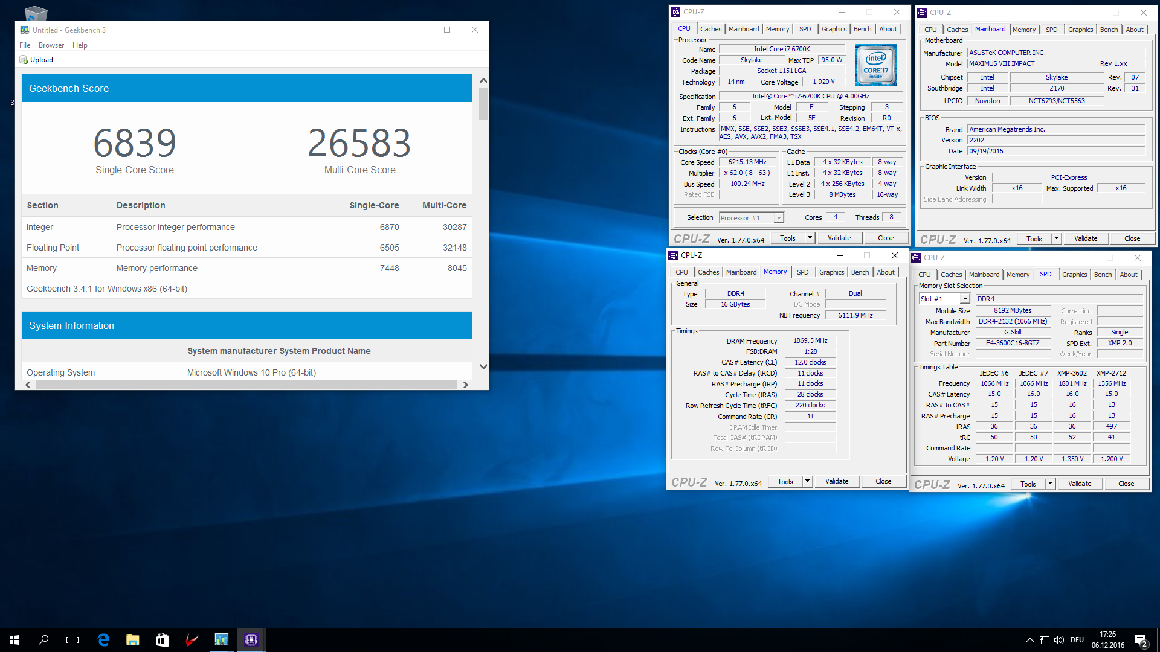
Task: Switch to Bench tab in CPU window
Action: (x=862, y=29)
